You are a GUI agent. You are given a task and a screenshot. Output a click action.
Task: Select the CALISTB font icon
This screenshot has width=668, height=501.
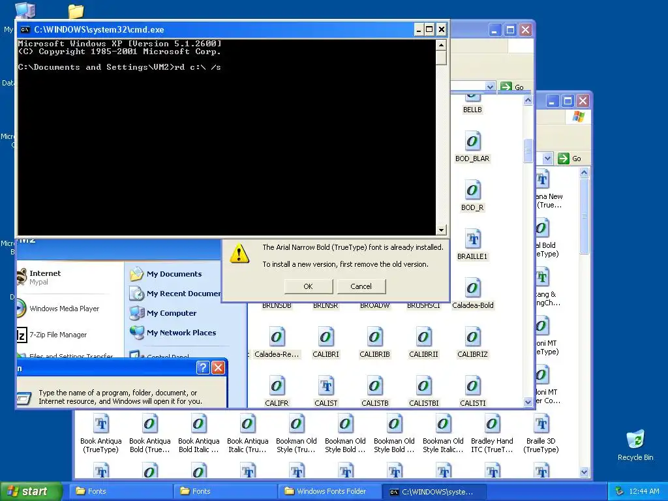pos(374,386)
